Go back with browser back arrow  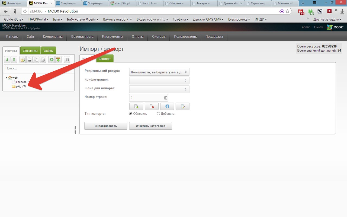[x=5, y=11]
